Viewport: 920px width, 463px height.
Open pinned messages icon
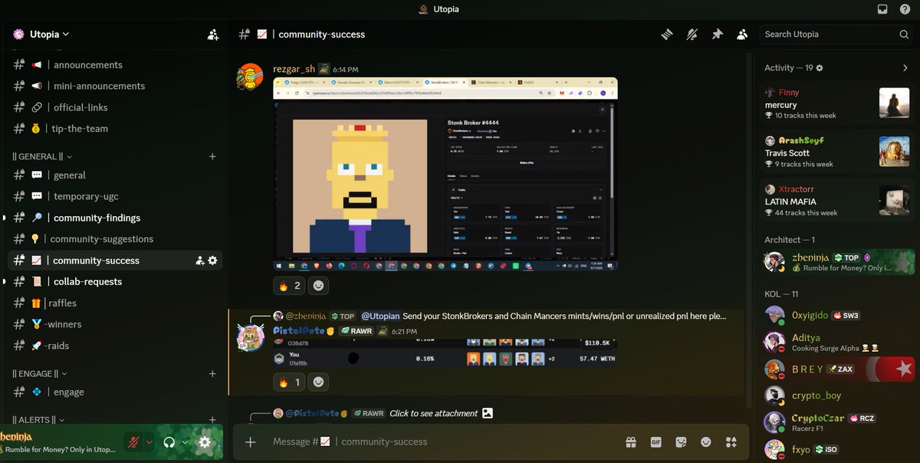coord(717,34)
